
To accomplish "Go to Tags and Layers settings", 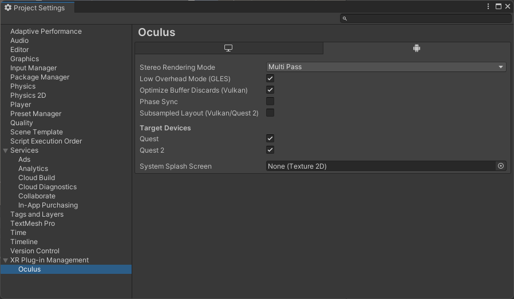I will coord(37,214).
